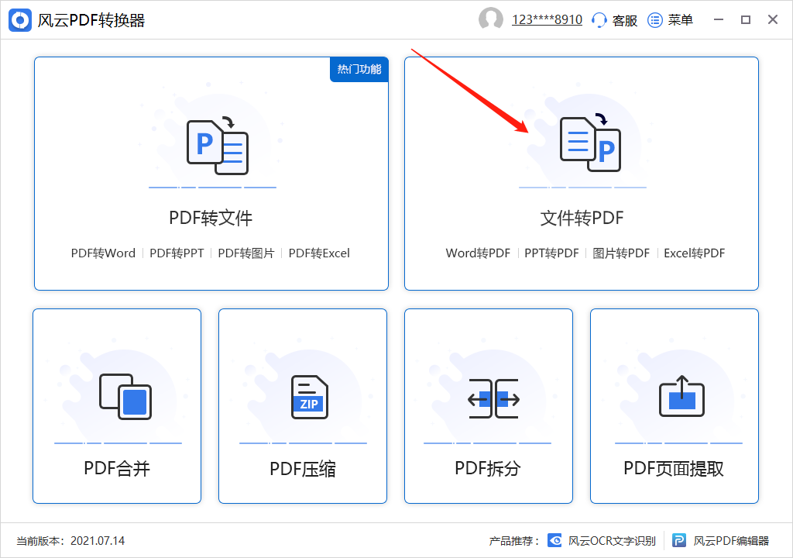Click the 风云PDF转换器 app logo icon
The width and height of the screenshot is (793, 558).
(19, 20)
